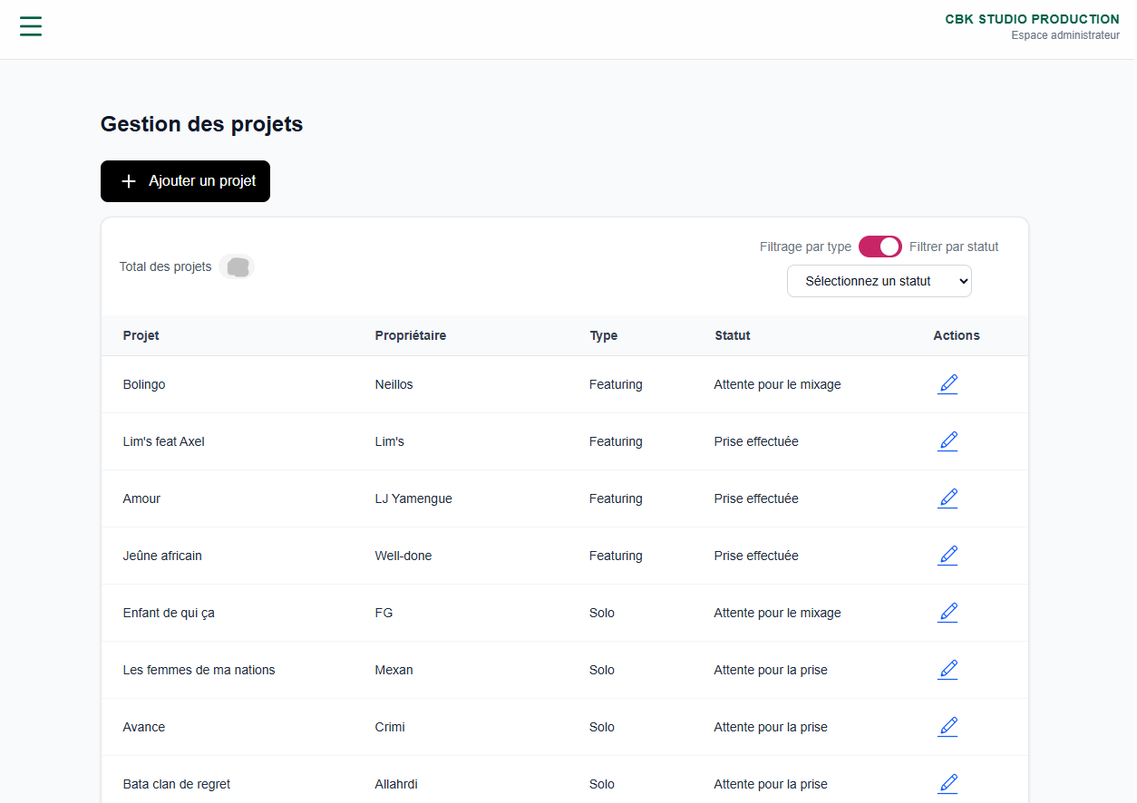Click the Filtrer par statut label
Viewport: 1137px width, 803px height.
[954, 247]
